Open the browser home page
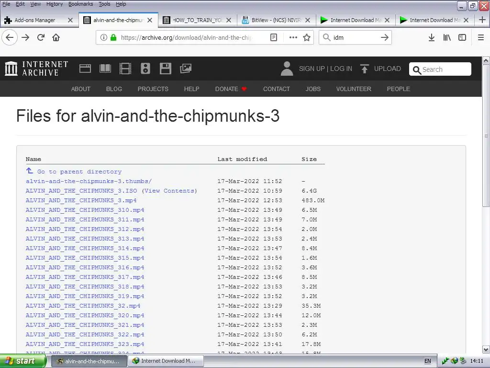Image resolution: width=490 pixels, height=368 pixels. click(56, 38)
